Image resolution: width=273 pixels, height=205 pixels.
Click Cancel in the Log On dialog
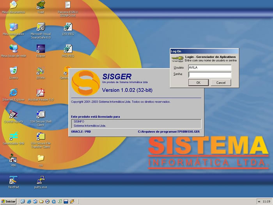(x=221, y=83)
